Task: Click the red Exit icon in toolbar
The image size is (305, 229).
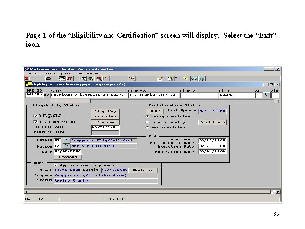Action: [28, 78]
